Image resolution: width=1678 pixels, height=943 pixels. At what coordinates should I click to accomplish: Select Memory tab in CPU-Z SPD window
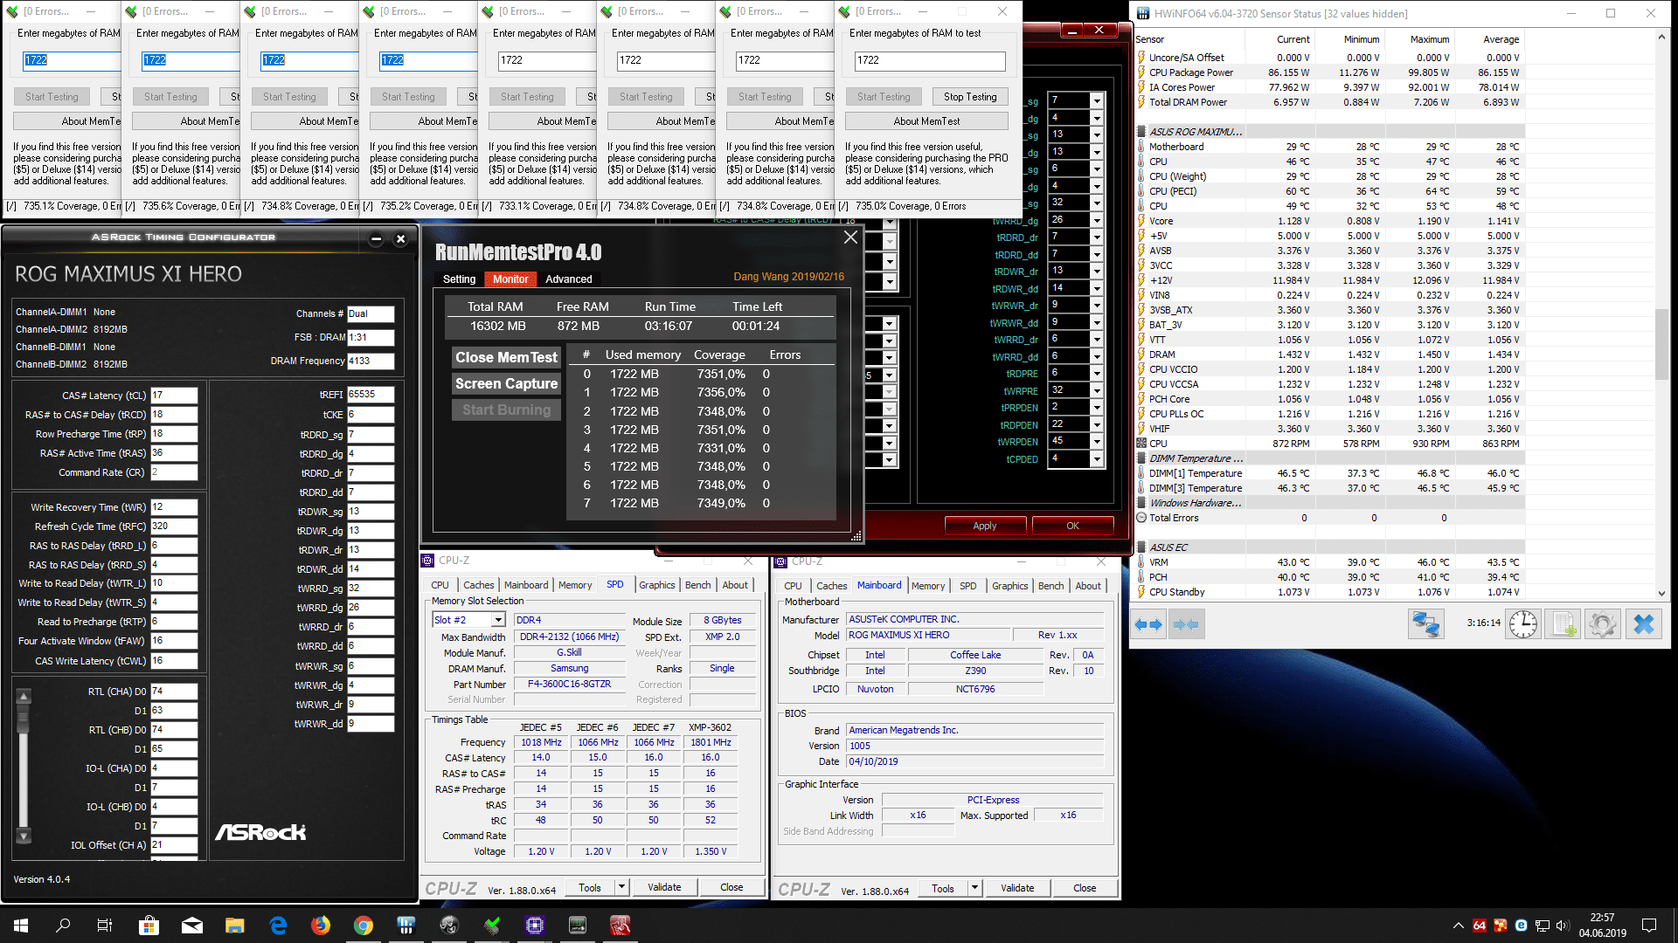(575, 585)
